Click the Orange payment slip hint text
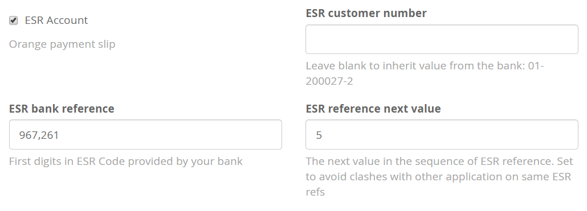 [x=62, y=44]
